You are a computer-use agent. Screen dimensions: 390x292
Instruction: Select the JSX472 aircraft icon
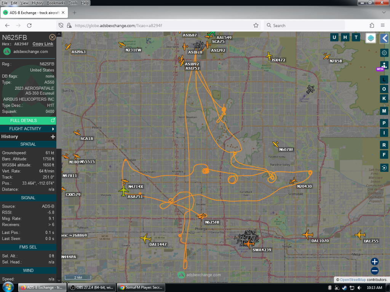click(x=269, y=56)
